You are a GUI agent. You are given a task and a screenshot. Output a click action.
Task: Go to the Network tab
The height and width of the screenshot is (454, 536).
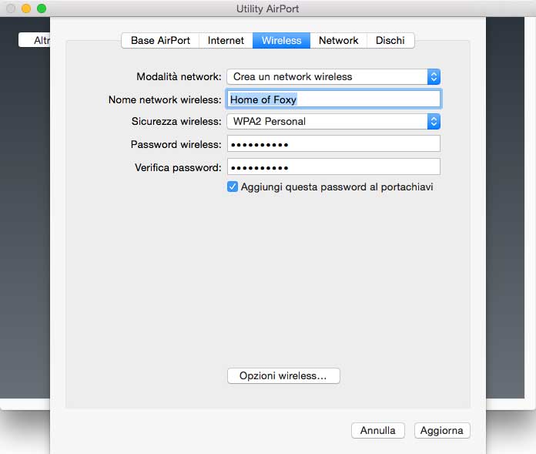(338, 40)
